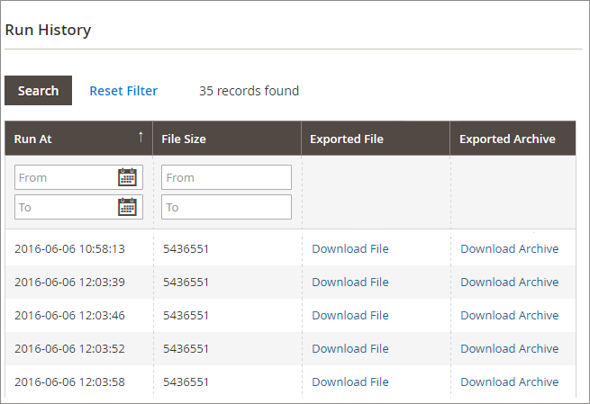Download Archive for the 12:03:46 run

pos(509,315)
